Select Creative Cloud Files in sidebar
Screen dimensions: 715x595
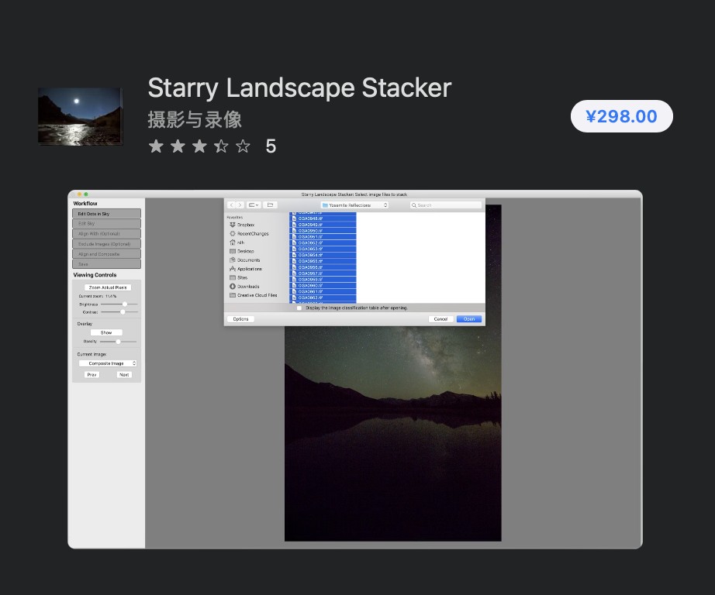coord(253,295)
